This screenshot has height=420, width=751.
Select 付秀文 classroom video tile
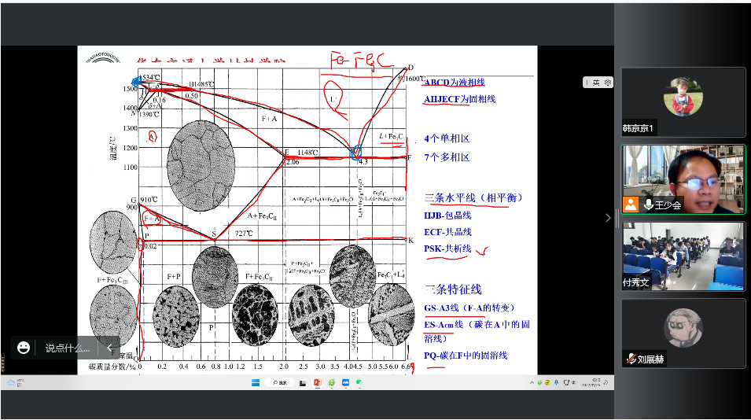(683, 256)
